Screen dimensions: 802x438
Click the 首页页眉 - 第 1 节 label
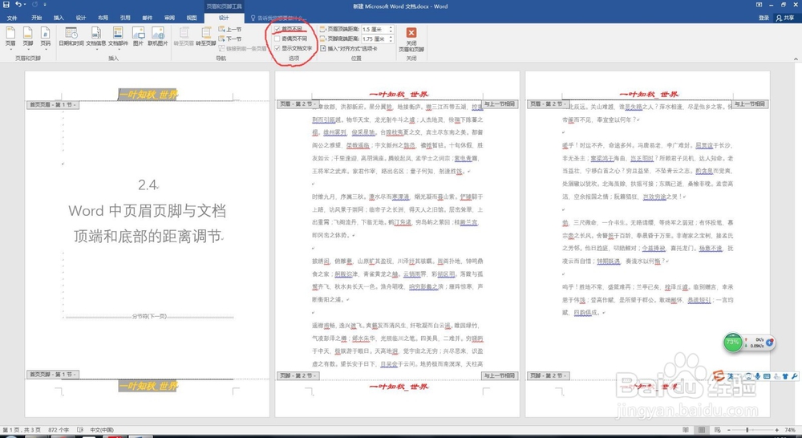[52, 105]
